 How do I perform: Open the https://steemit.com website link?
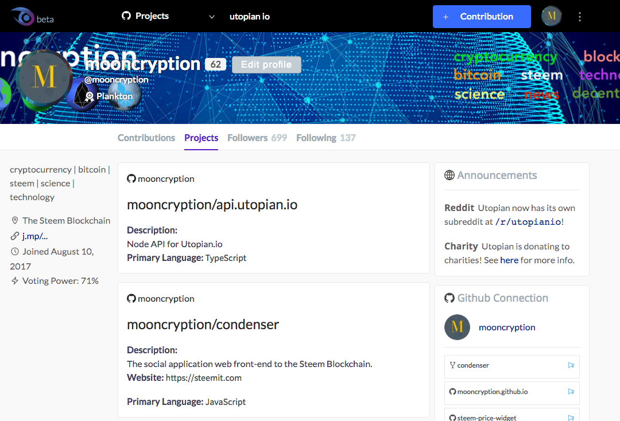click(x=204, y=377)
